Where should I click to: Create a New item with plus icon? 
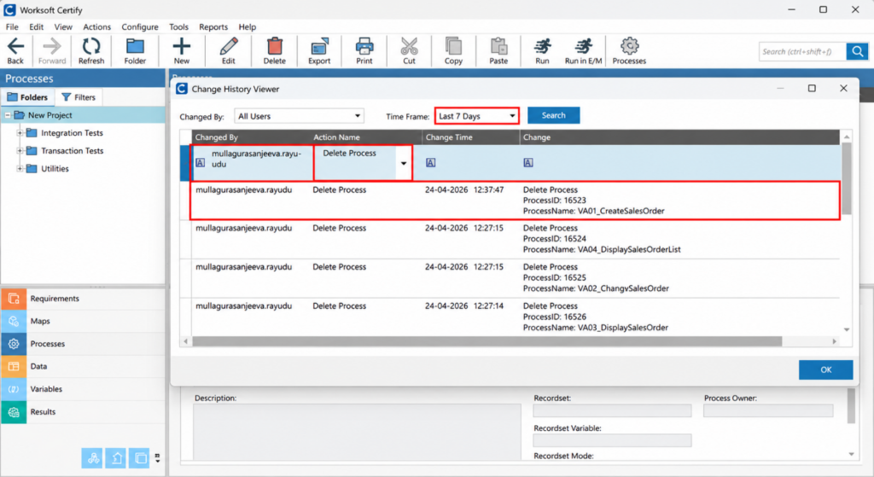point(181,50)
